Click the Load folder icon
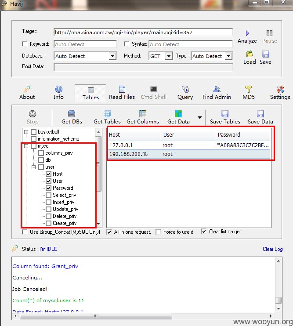Viewport: 293px width, 326px height. click(x=250, y=54)
